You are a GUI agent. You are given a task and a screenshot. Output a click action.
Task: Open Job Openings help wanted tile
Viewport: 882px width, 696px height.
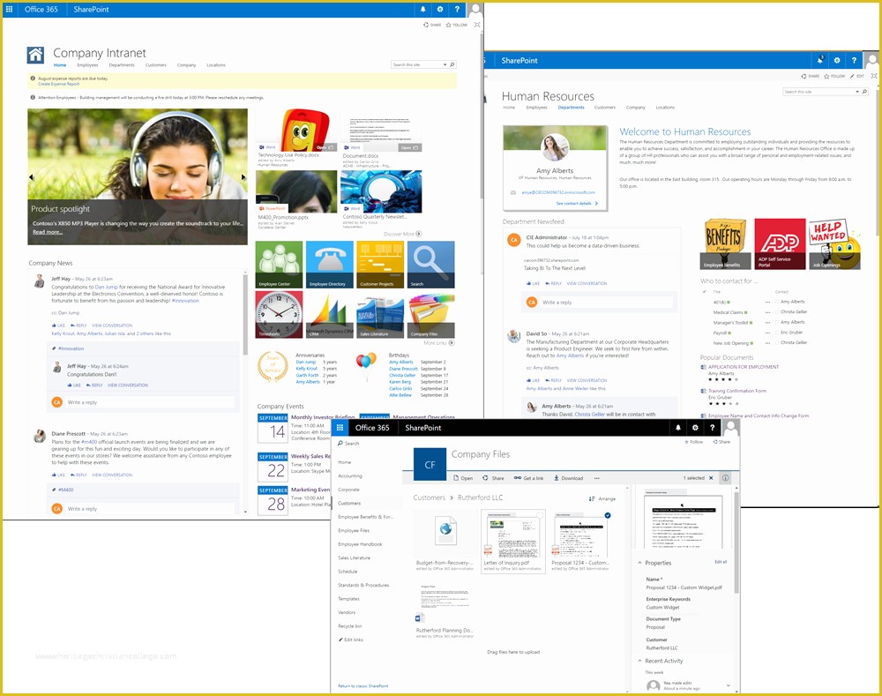(x=834, y=243)
